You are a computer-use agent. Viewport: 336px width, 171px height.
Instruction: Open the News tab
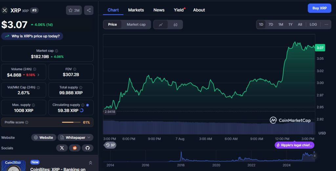[159, 10]
